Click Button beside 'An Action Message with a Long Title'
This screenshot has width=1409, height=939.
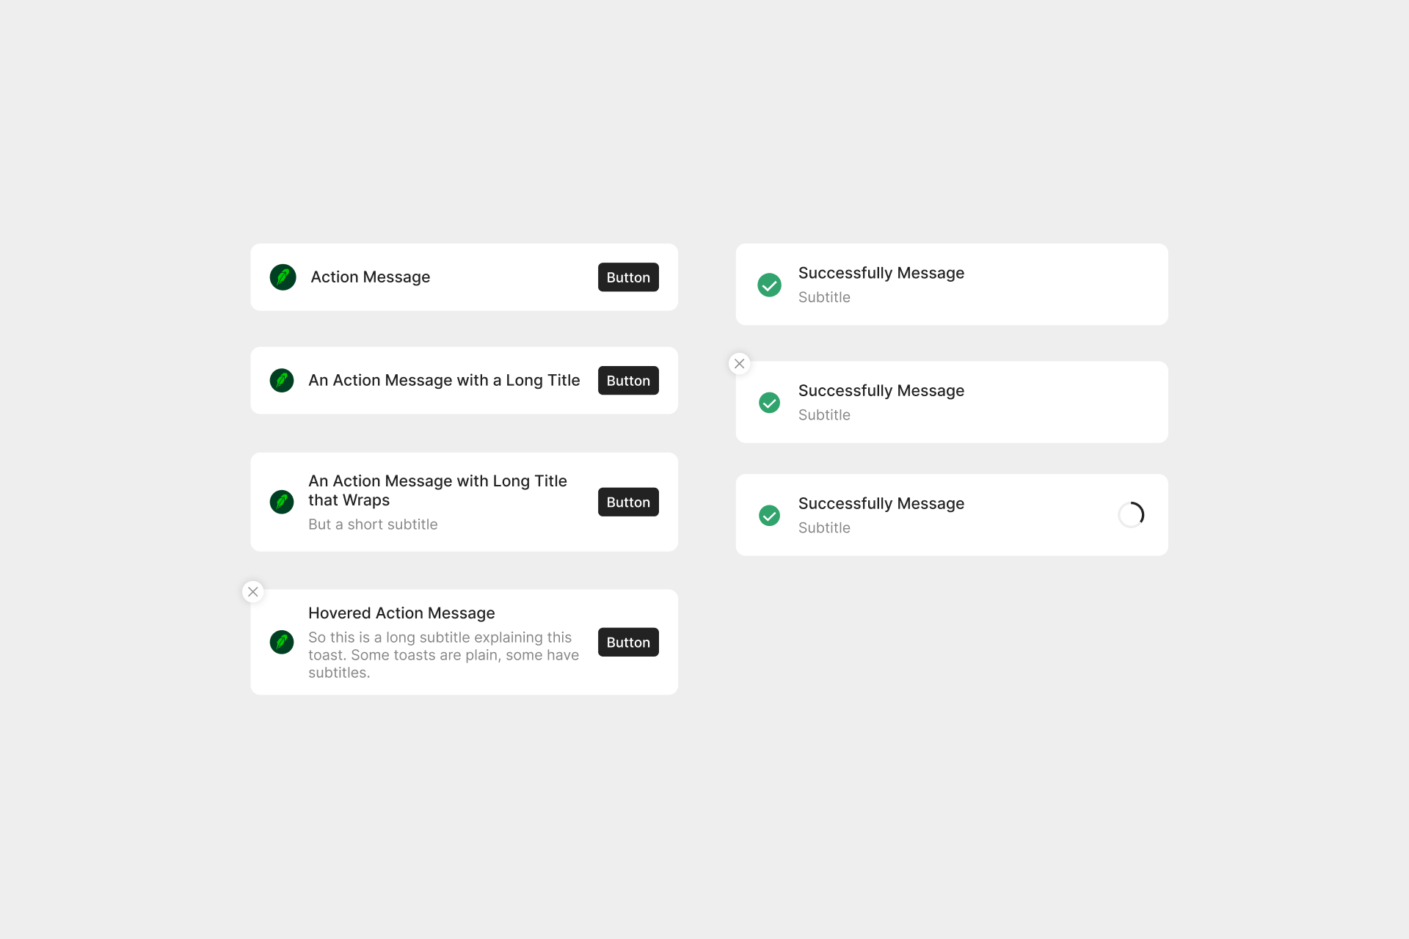coord(628,380)
